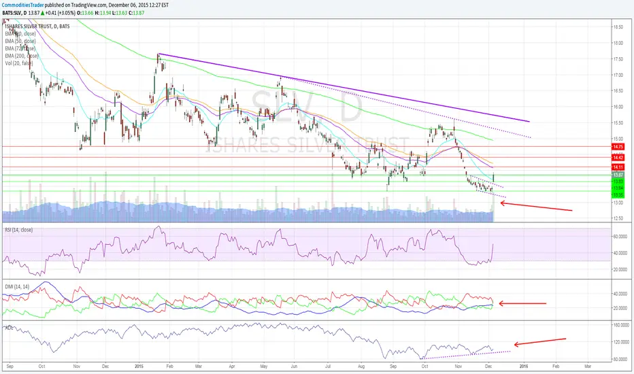This screenshot has height=374, width=634.
Task: Click the 16.00 price axis label
Action: pyautogui.click(x=618, y=107)
